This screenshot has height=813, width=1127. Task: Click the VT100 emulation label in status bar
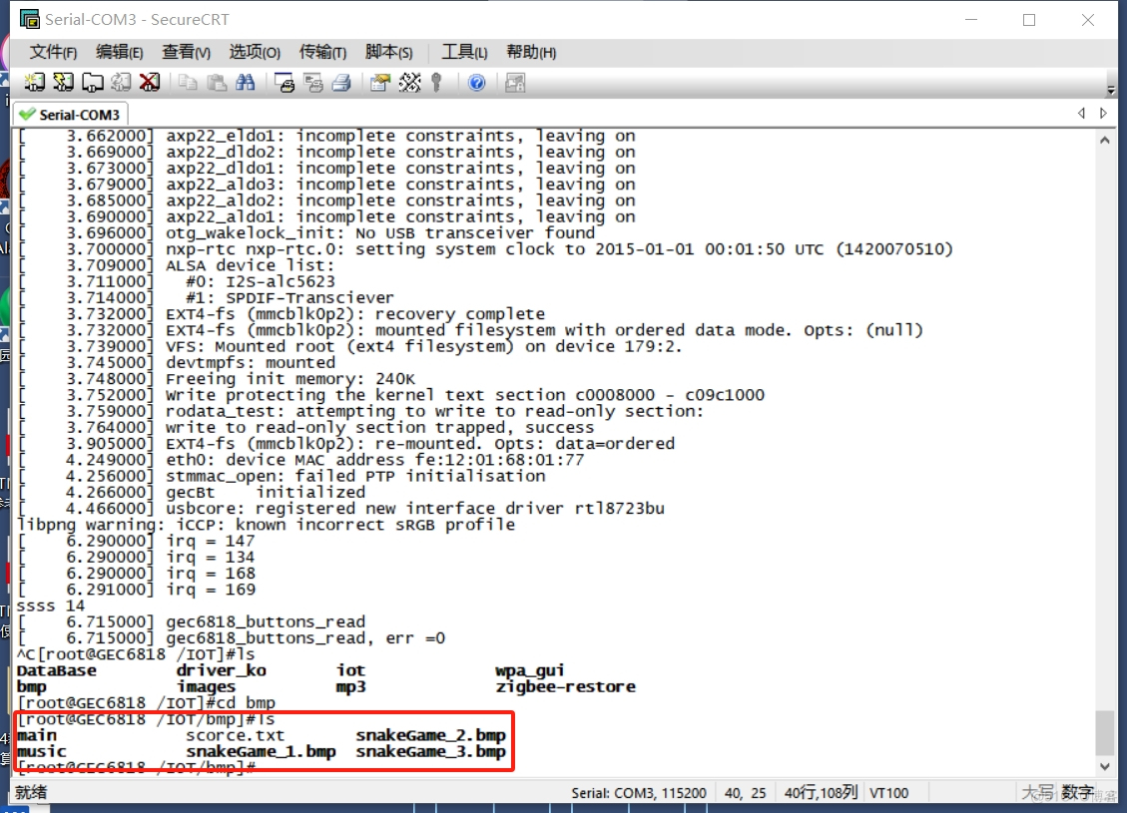click(886, 792)
